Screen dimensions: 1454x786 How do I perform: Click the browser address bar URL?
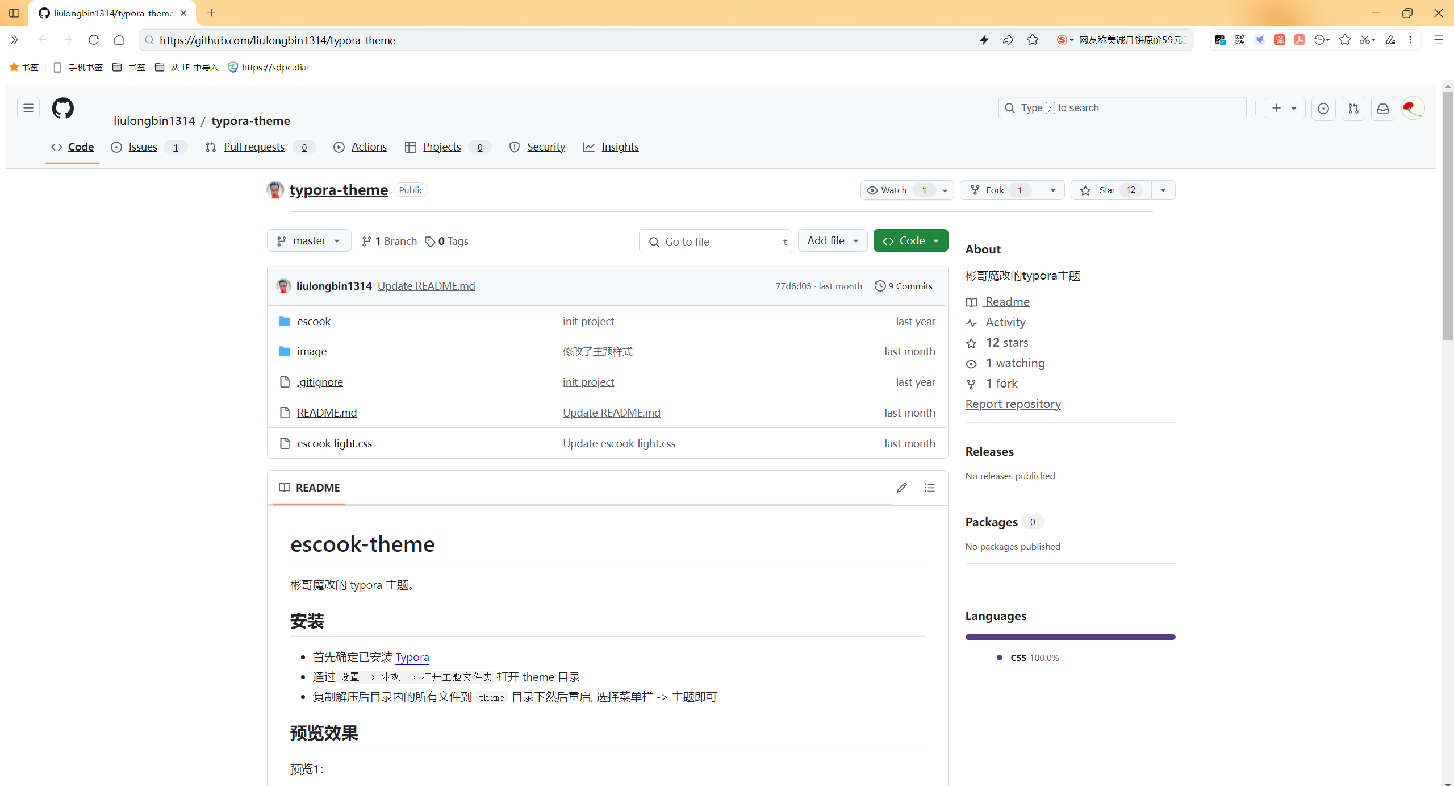click(x=277, y=40)
